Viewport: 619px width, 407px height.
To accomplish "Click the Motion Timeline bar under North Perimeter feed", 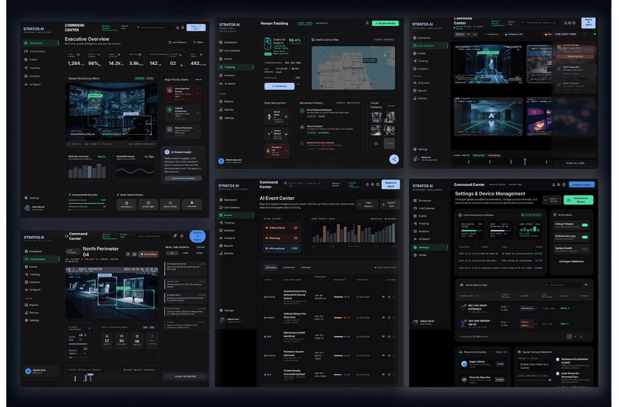I will point(112,378).
